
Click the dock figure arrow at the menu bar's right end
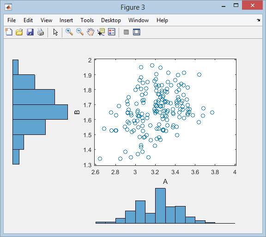[x=258, y=20]
